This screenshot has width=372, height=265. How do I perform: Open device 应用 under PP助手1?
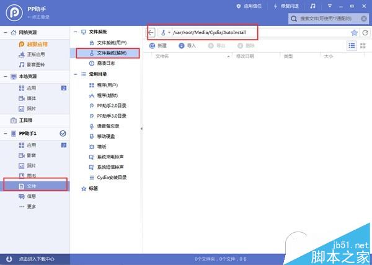pyautogui.click(x=27, y=145)
